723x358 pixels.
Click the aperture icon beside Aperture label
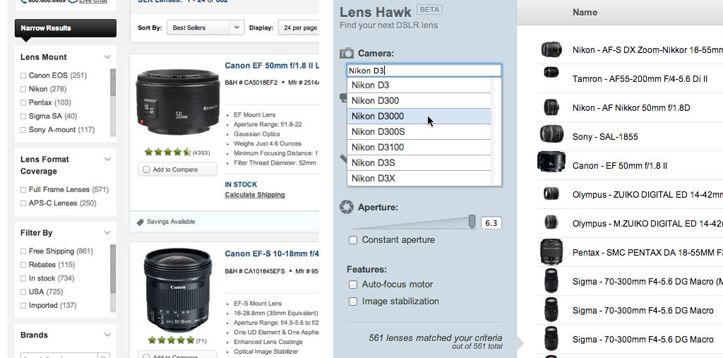(347, 207)
